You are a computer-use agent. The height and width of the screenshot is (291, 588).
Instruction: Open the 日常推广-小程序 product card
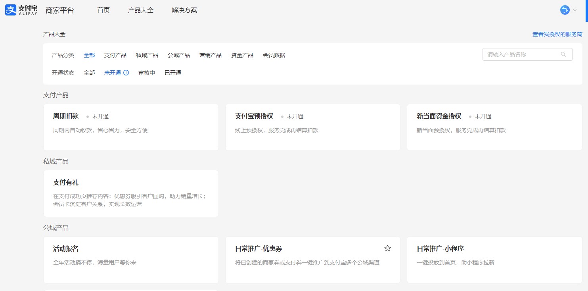click(x=494, y=260)
